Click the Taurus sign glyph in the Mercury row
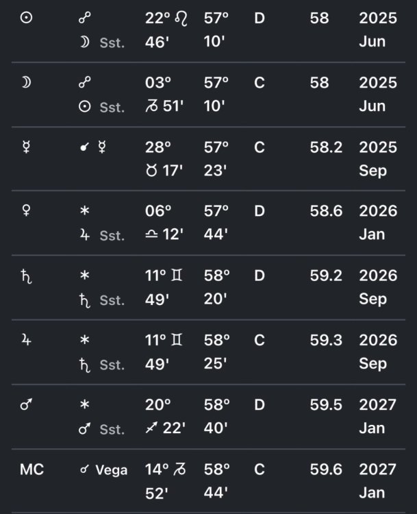This screenshot has height=514, width=417. click(x=152, y=171)
